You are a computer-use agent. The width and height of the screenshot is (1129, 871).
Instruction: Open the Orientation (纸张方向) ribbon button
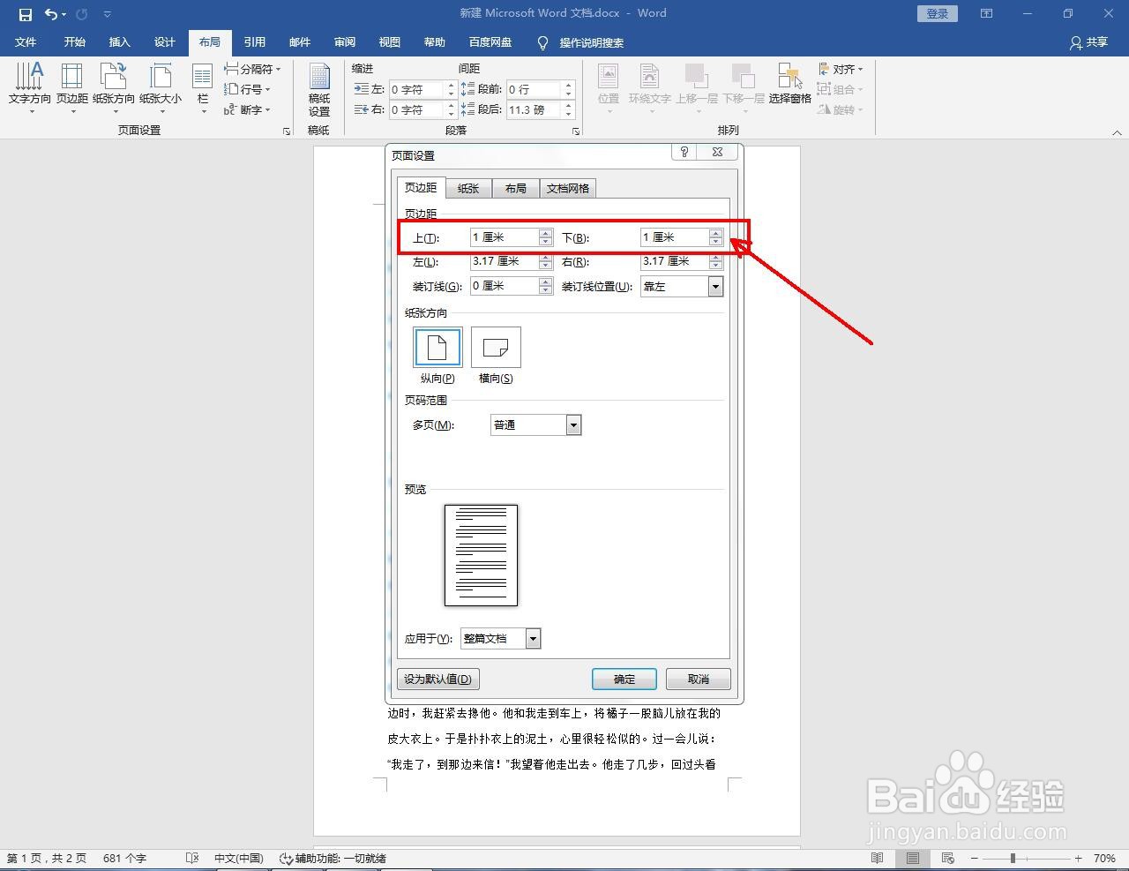click(x=114, y=88)
